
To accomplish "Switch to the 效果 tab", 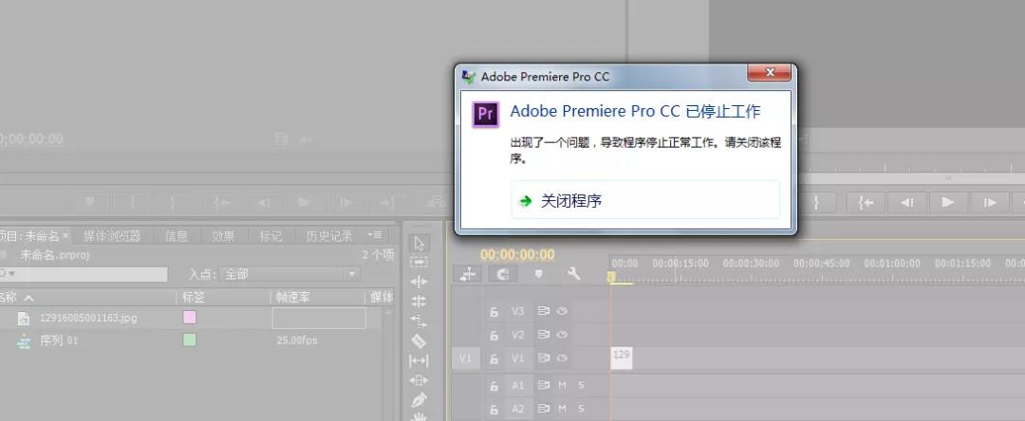I will click(x=224, y=236).
